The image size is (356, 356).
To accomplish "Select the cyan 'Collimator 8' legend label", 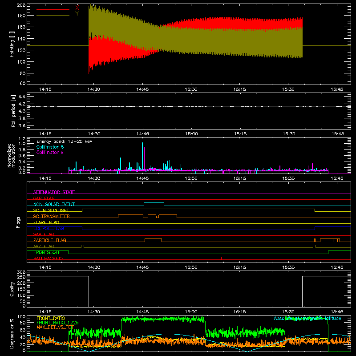I will pos(50,147).
